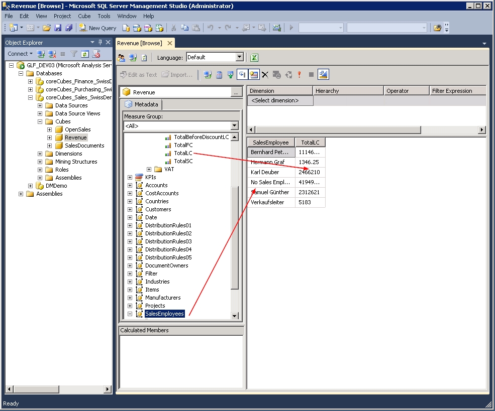This screenshot has height=411, width=495.
Task: Click the Activity Monitor icon
Action: 277,28
